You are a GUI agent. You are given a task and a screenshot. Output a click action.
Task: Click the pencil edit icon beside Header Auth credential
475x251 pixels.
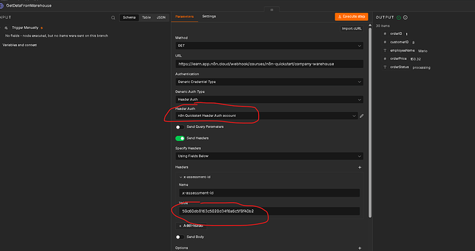(x=361, y=116)
